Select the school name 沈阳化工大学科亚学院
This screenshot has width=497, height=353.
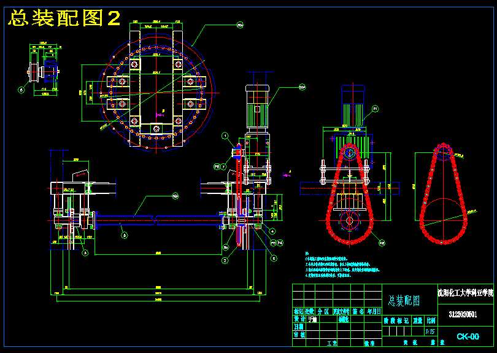coord(465,293)
